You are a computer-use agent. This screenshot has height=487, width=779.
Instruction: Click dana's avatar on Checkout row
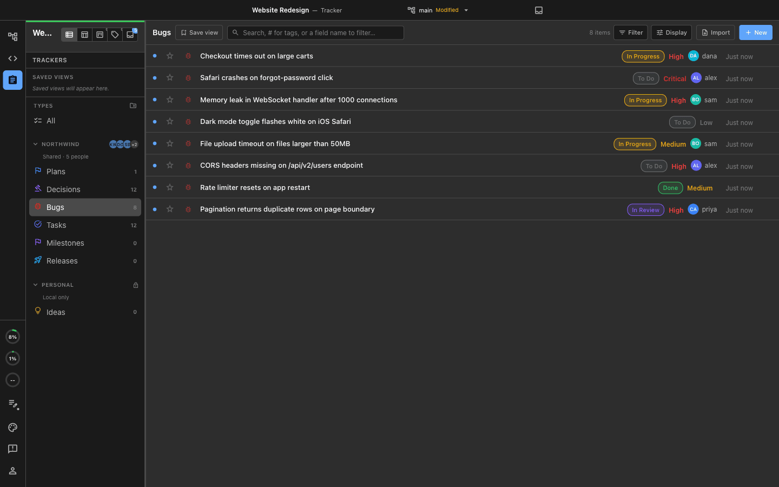coord(694,56)
